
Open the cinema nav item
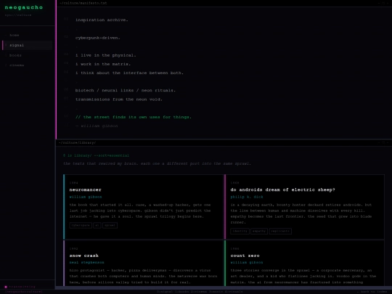(28, 65)
